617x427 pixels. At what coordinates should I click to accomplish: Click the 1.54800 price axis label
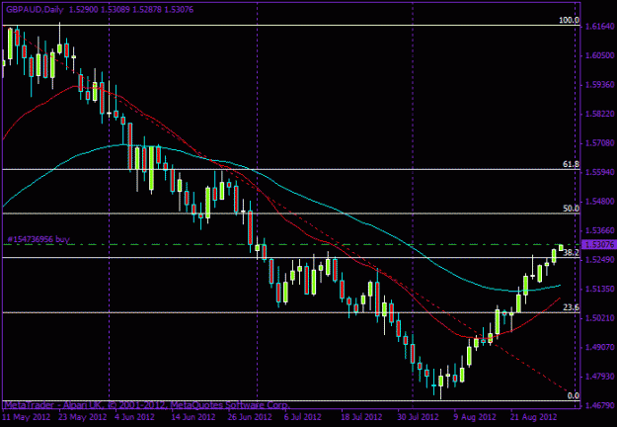click(x=599, y=202)
